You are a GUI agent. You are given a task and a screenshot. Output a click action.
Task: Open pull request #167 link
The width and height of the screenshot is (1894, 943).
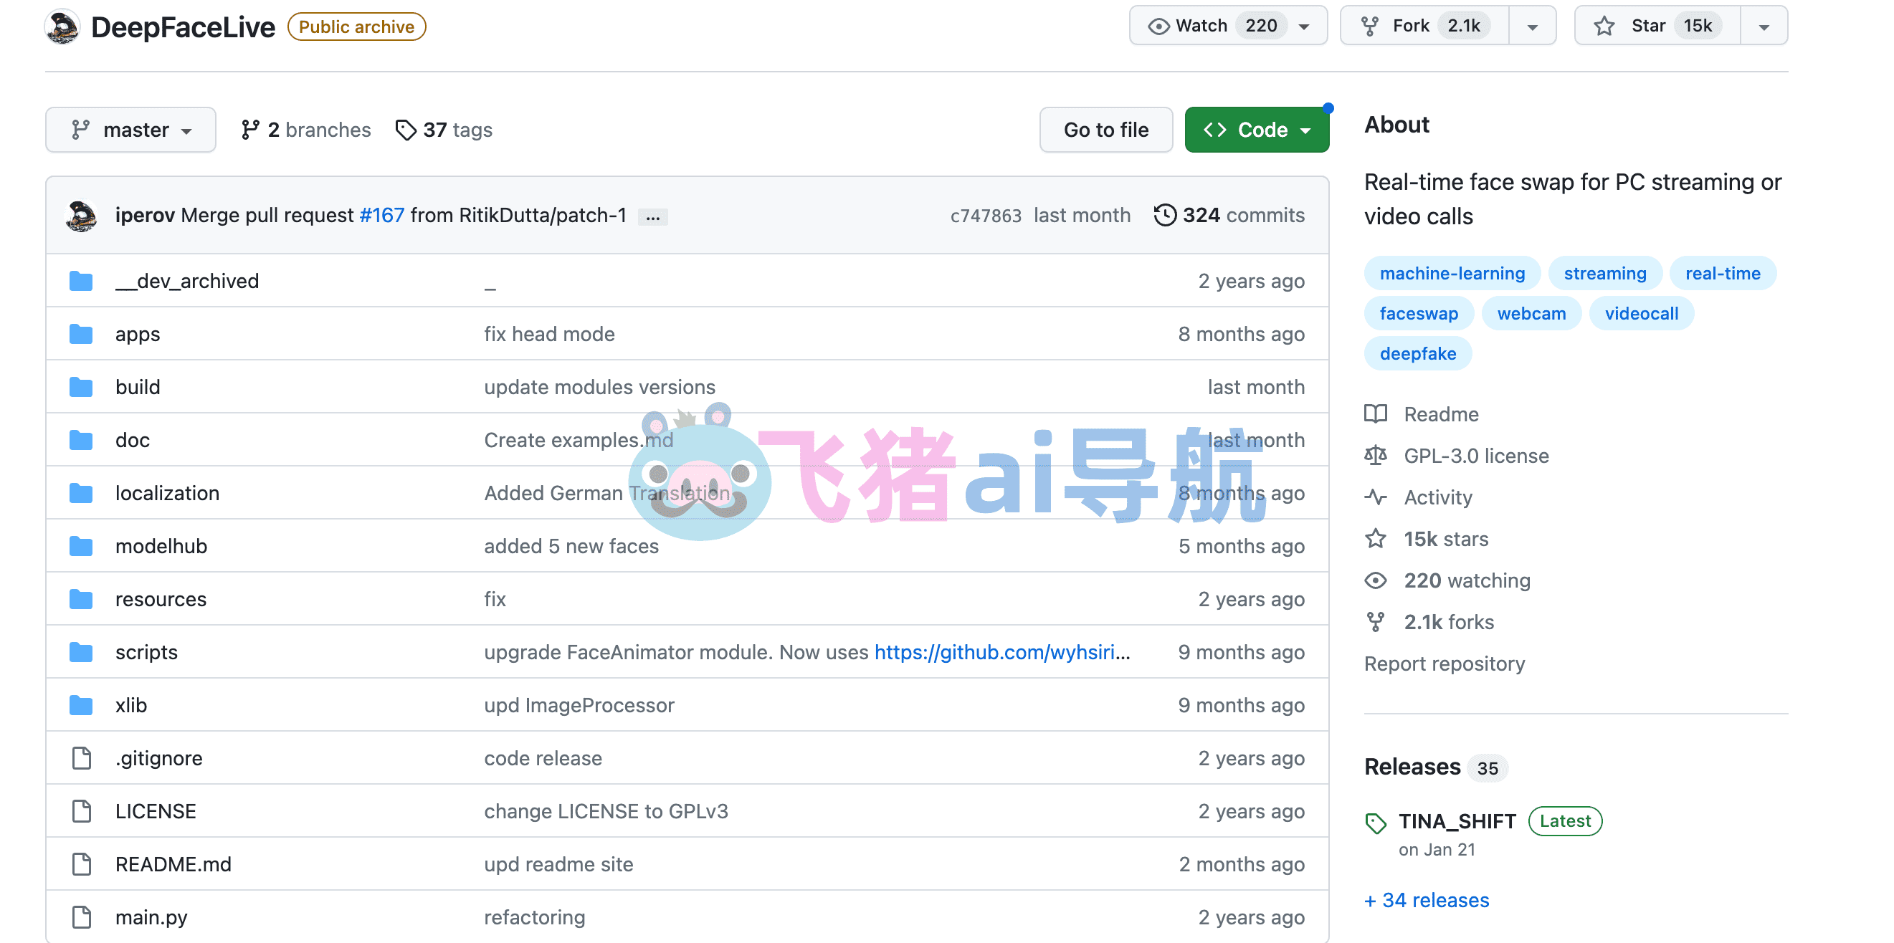(x=382, y=216)
